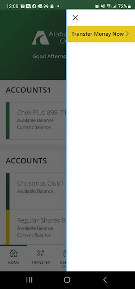Tap the Good Afternoon greeting text
The height and width of the screenshot is (289, 135).
pos(49,57)
